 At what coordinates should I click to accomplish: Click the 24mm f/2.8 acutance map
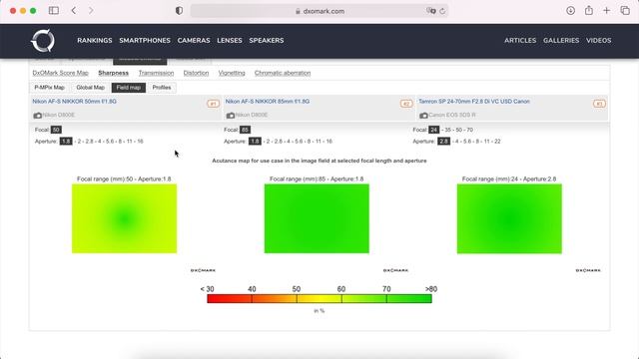(509, 218)
